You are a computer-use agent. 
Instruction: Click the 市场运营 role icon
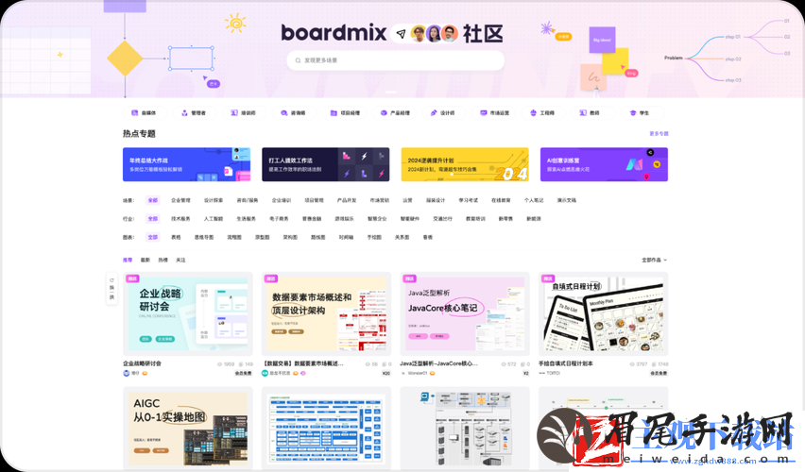coord(483,113)
